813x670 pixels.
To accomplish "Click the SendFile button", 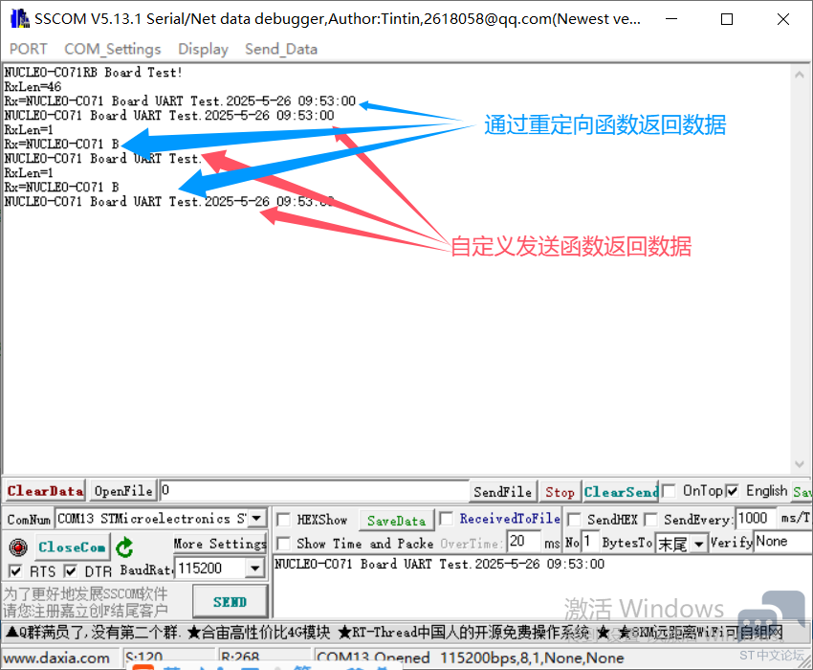I will tap(502, 491).
